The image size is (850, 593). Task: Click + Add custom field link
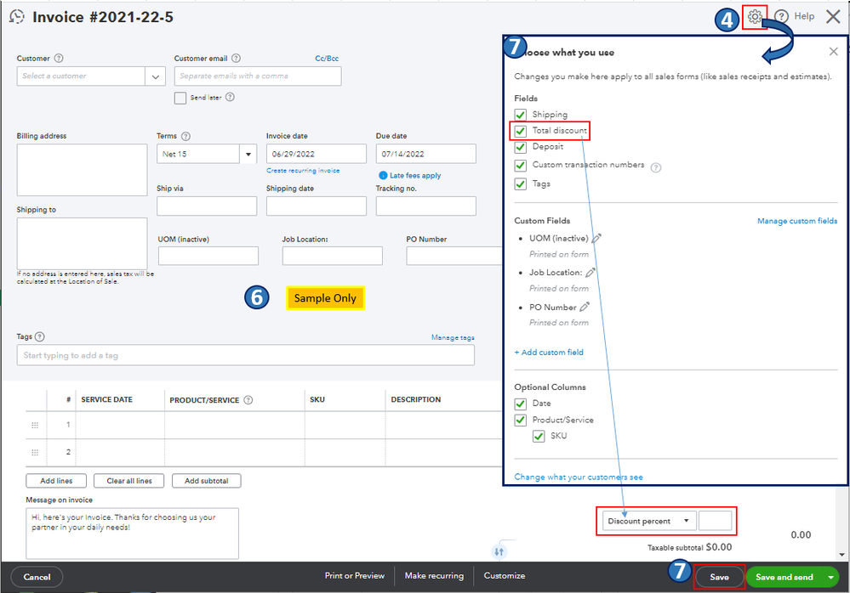click(x=549, y=353)
